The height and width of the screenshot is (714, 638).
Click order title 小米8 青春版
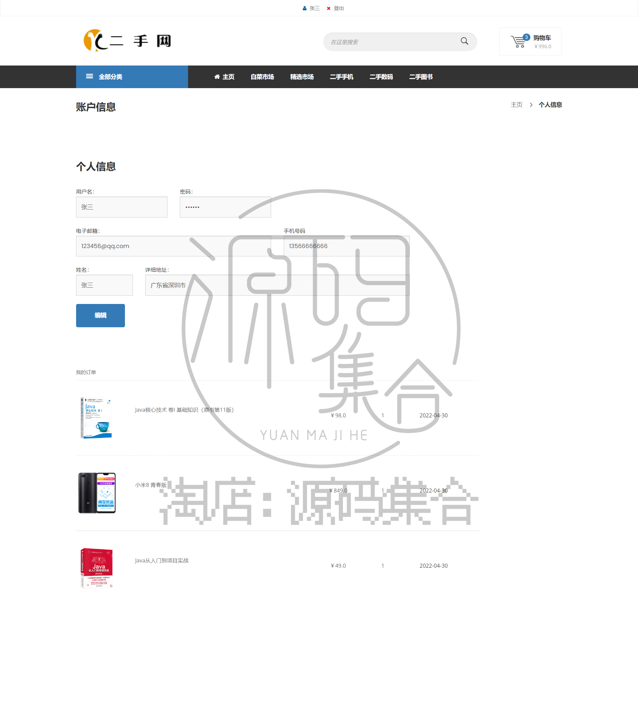(x=151, y=485)
